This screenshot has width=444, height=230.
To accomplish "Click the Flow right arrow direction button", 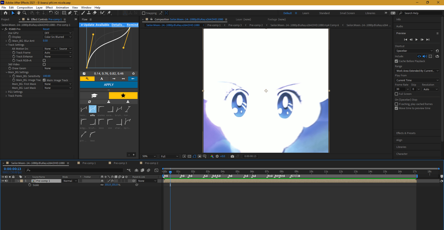I will pyautogui.click(x=114, y=79).
